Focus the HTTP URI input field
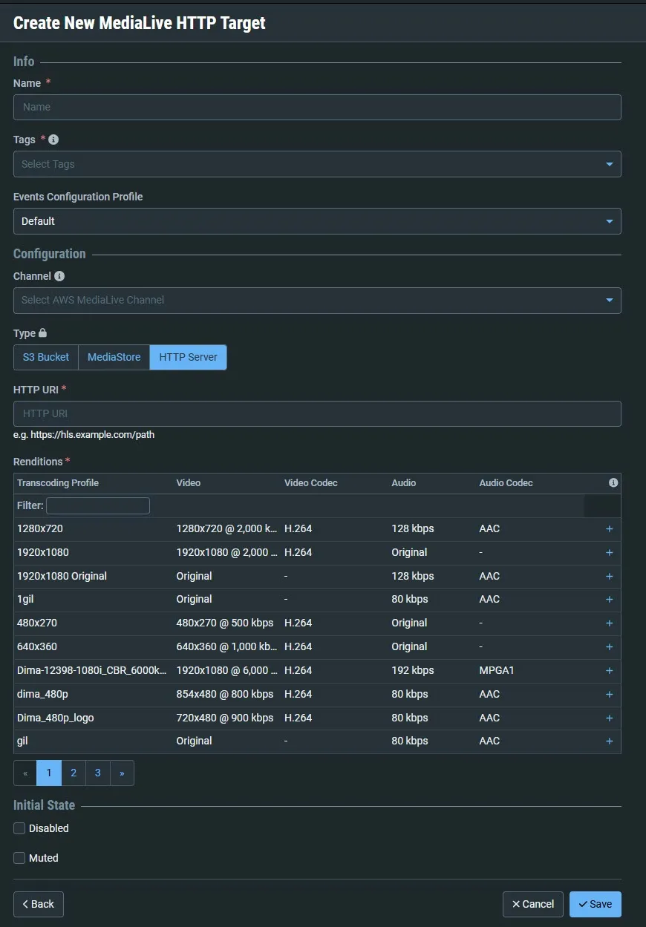The height and width of the screenshot is (927, 646). [317, 413]
